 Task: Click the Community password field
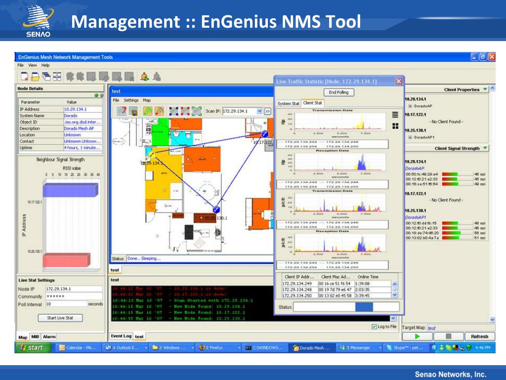pyautogui.click(x=74, y=296)
